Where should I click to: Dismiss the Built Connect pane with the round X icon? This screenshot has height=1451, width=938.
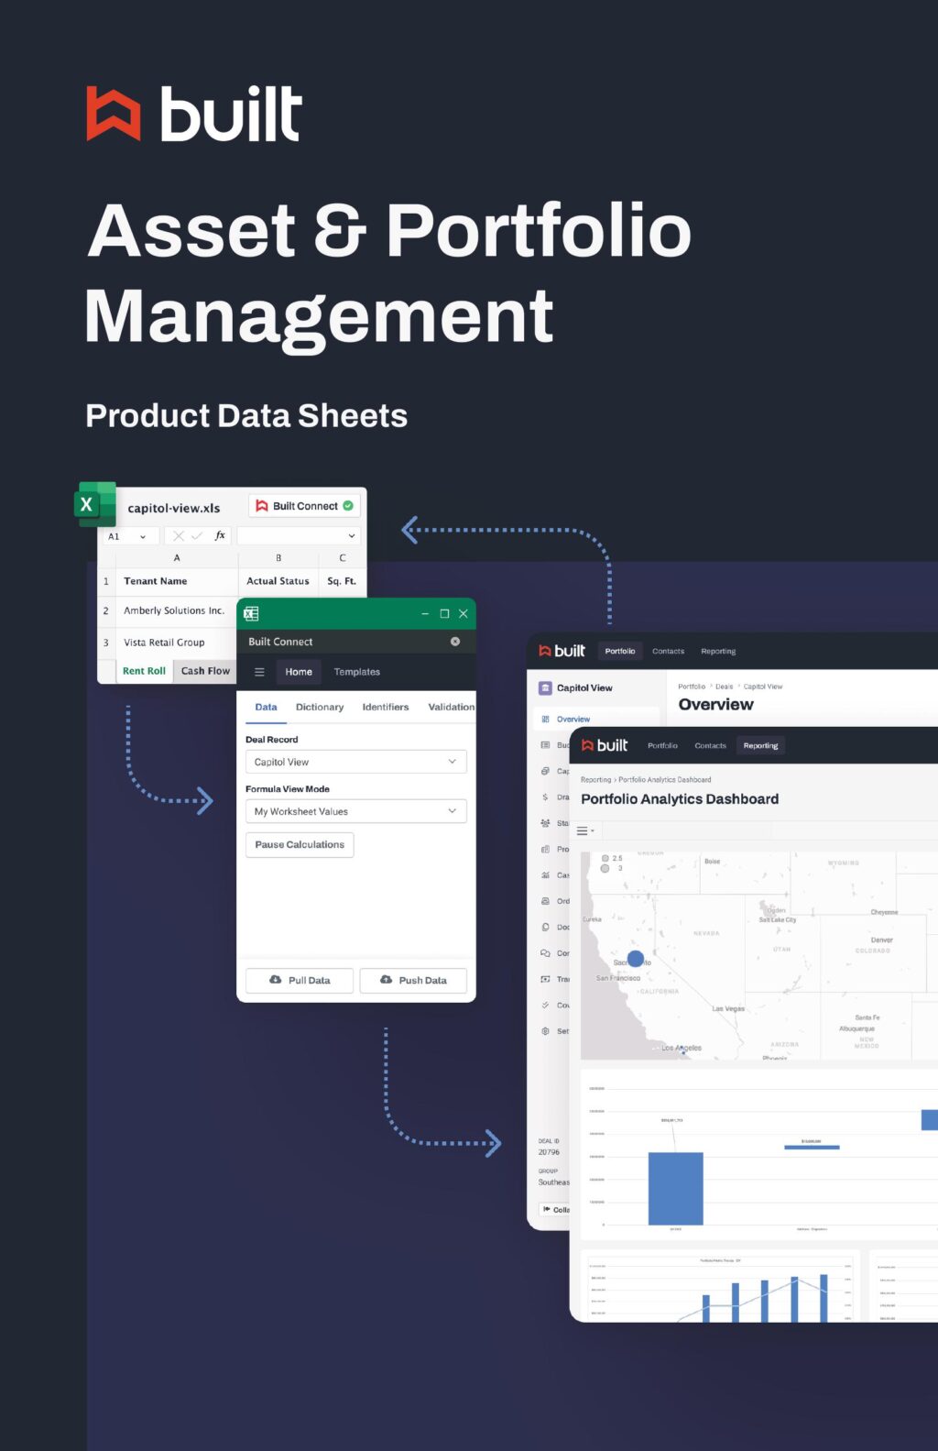455,642
